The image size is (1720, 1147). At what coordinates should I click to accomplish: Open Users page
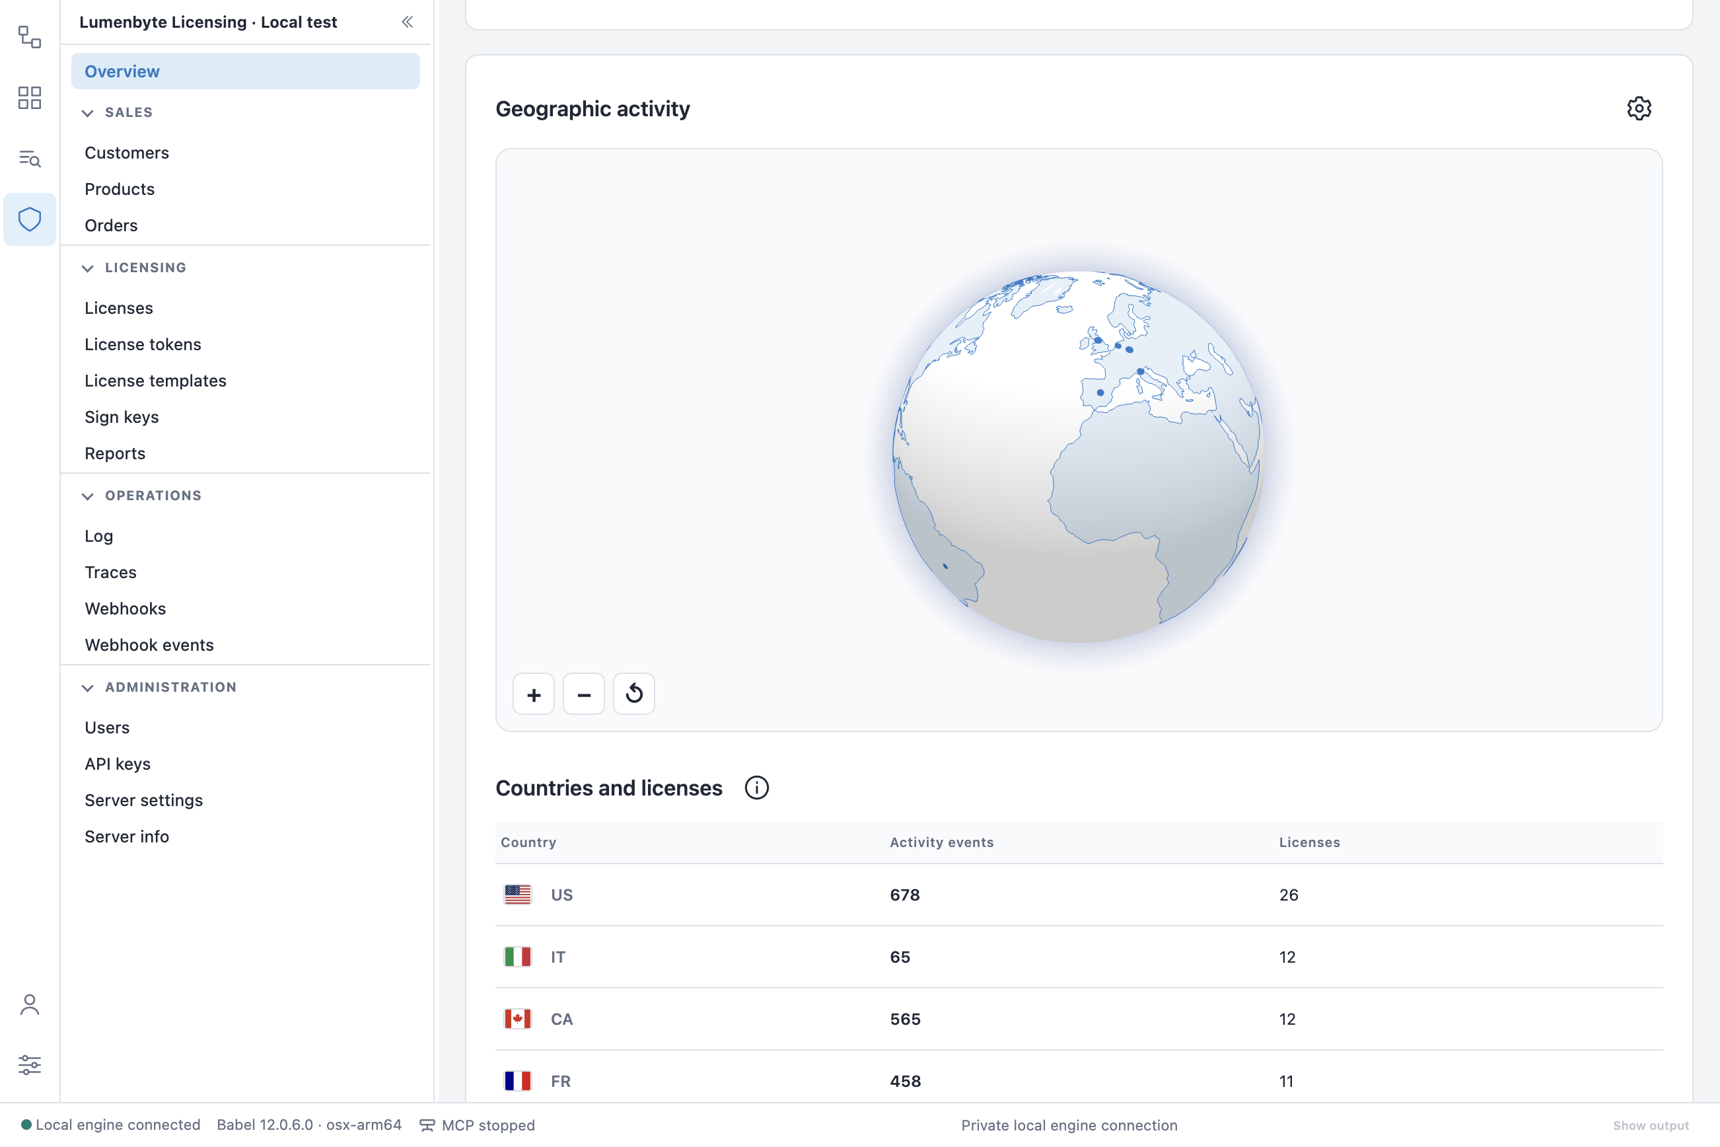107,728
